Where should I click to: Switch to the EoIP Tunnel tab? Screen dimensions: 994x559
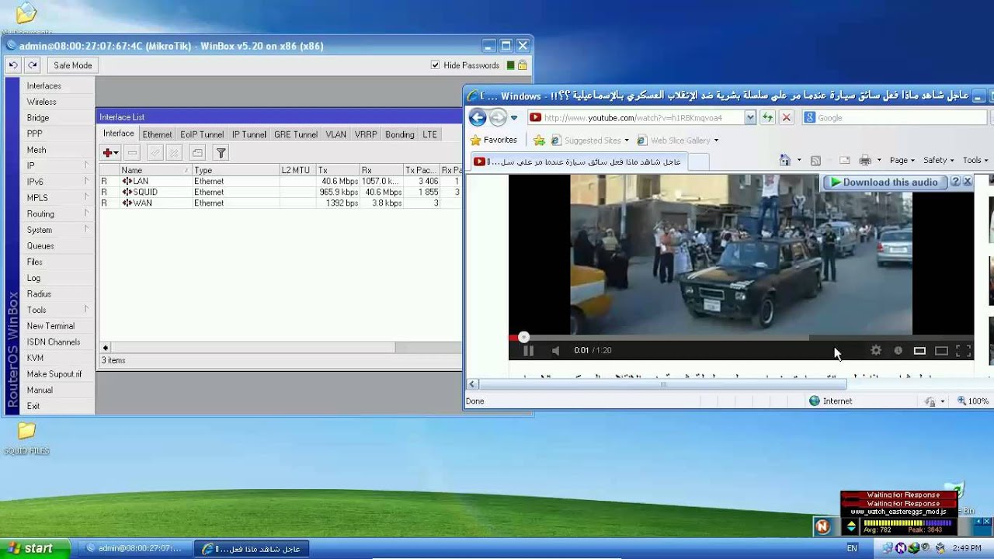tap(202, 134)
